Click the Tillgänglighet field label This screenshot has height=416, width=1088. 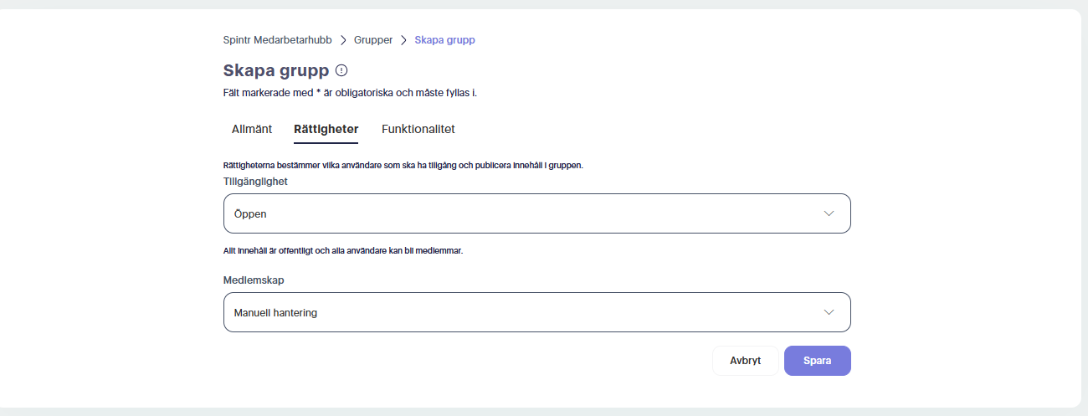pos(256,181)
